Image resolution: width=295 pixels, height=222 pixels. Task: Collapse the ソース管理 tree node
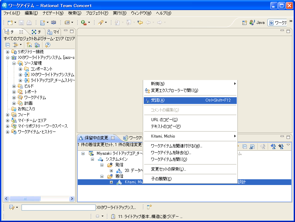pyautogui.click(x=14, y=63)
